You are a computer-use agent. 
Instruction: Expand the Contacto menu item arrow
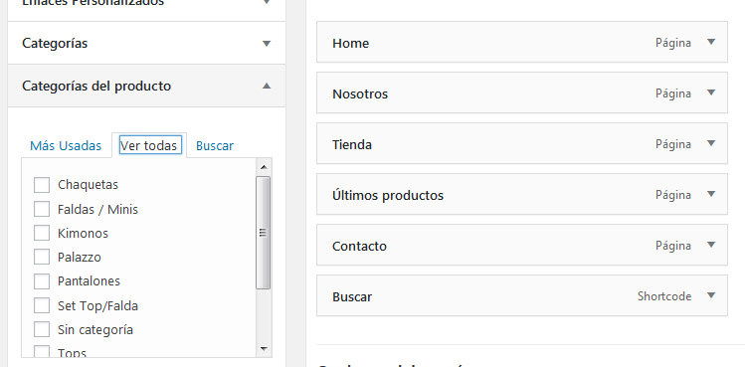tap(711, 245)
